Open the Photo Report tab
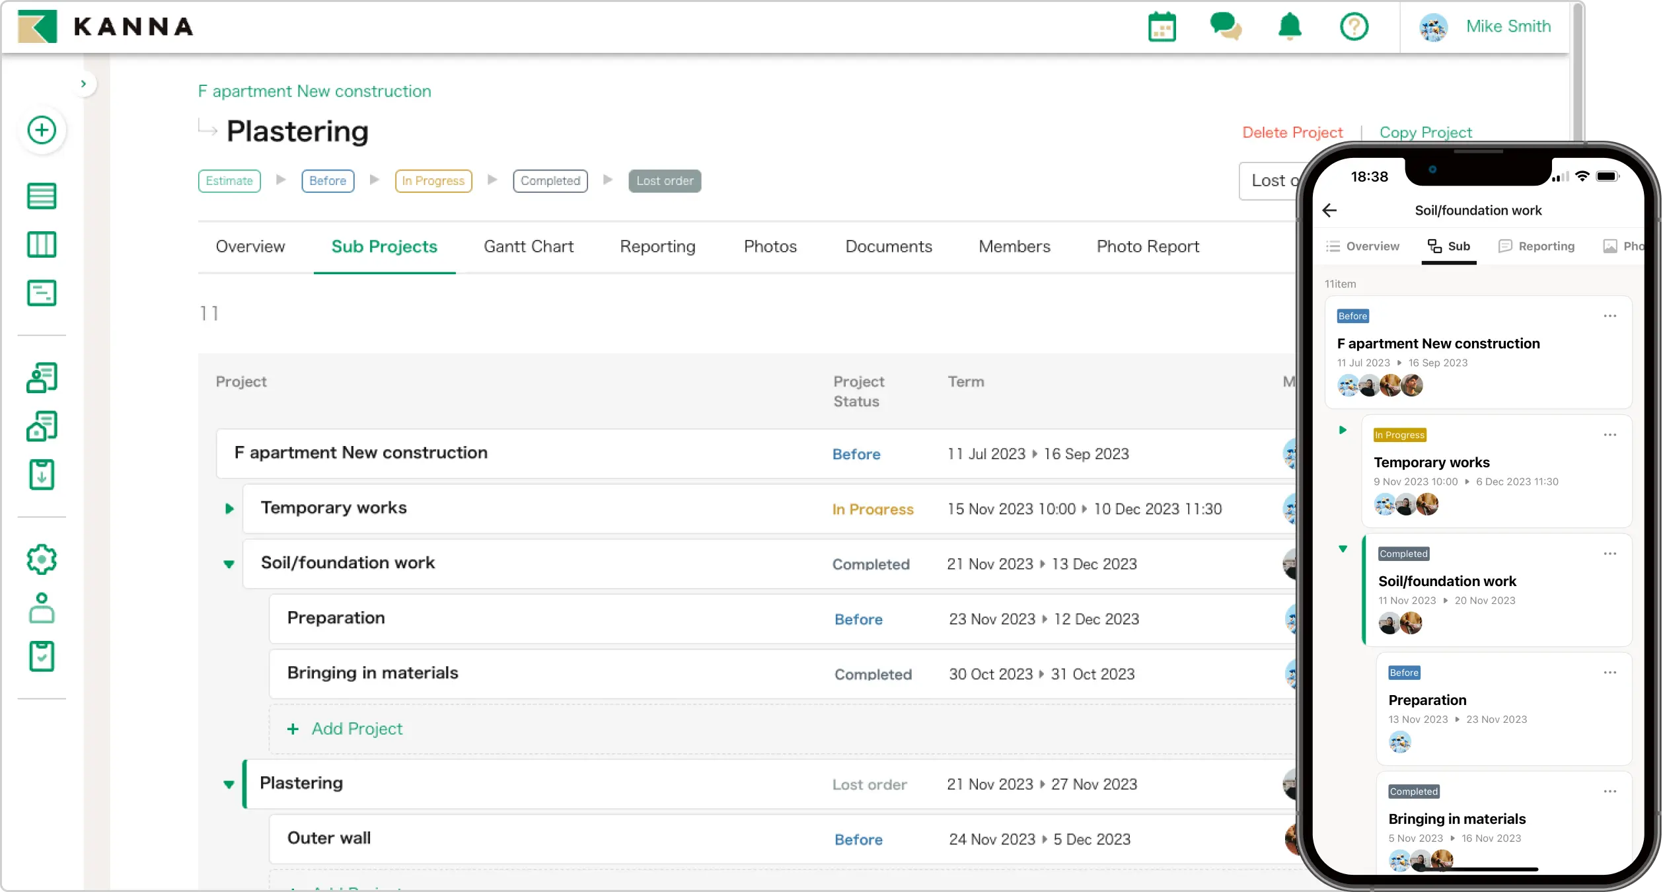 pyautogui.click(x=1147, y=246)
